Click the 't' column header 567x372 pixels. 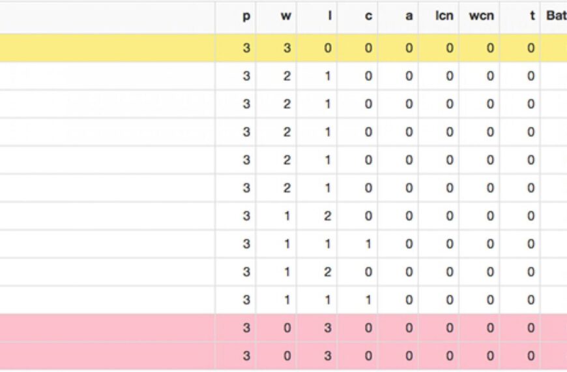(532, 16)
